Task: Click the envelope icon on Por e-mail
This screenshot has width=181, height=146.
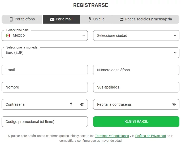Action: pyautogui.click(x=52, y=19)
